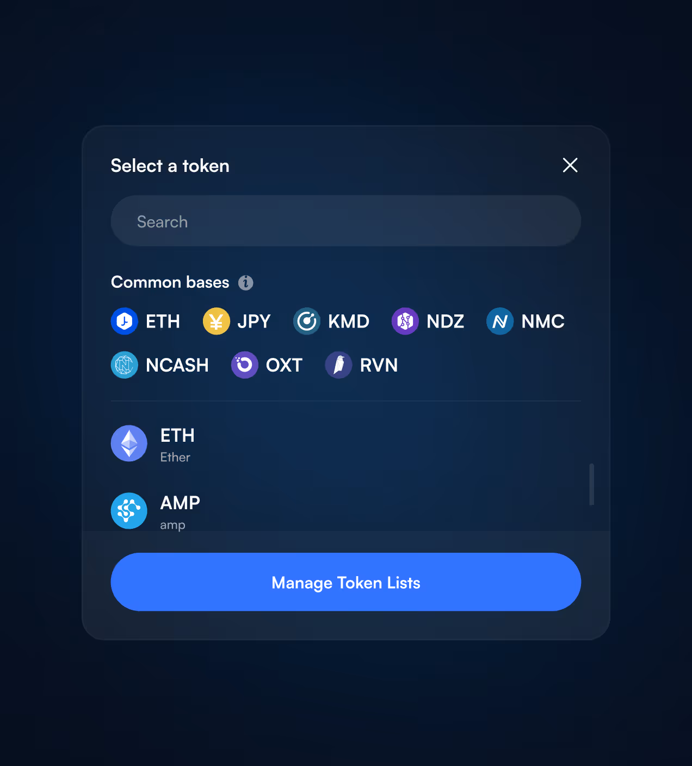Click into the Search field
Image resolution: width=692 pixels, height=766 pixels.
(x=345, y=221)
